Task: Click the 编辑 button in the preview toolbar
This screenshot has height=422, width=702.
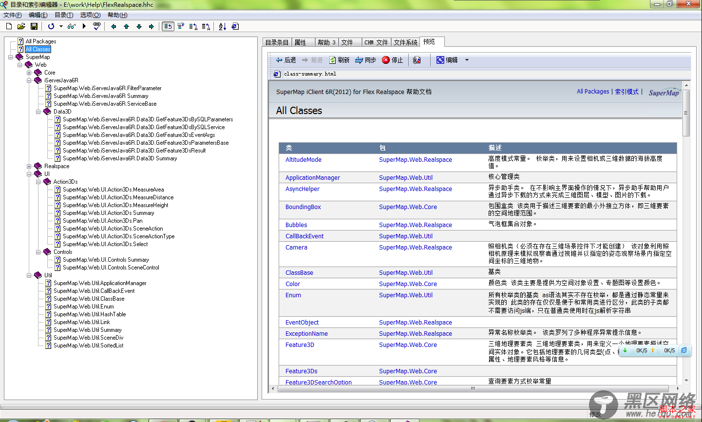Action: tap(447, 60)
